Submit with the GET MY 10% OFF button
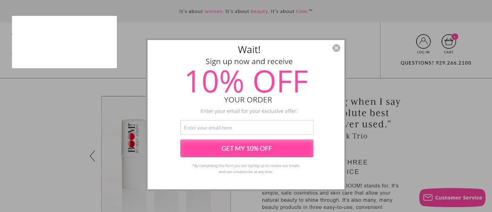The height and width of the screenshot is (212, 492). click(247, 148)
